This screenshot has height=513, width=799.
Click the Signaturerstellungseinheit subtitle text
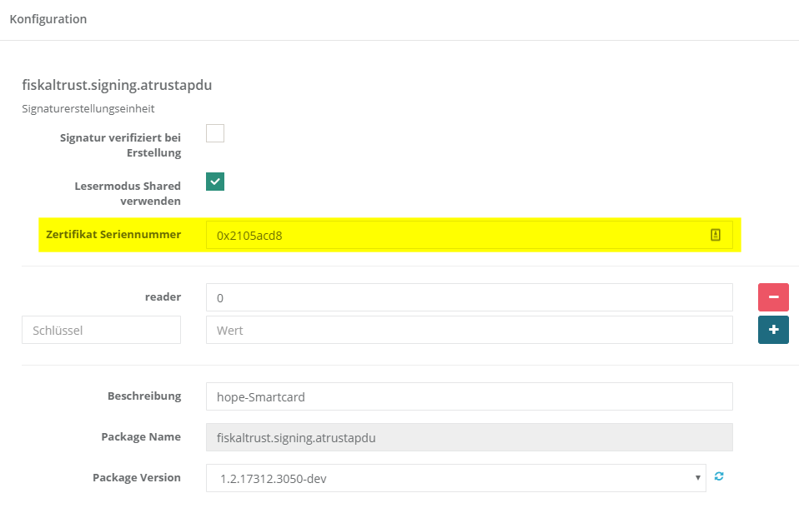(88, 108)
